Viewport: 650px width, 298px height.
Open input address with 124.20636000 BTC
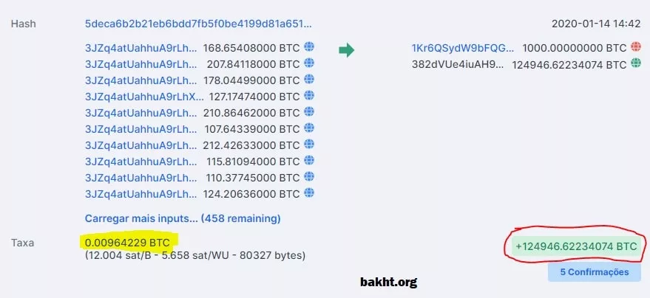coord(141,194)
